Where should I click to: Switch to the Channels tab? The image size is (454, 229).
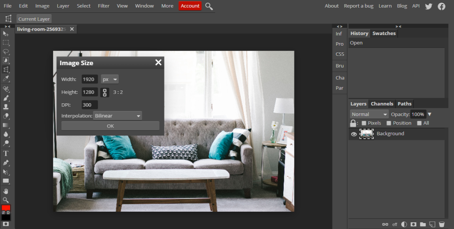point(382,104)
